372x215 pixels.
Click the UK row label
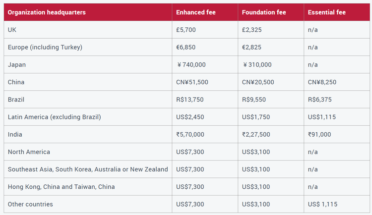(x=12, y=30)
